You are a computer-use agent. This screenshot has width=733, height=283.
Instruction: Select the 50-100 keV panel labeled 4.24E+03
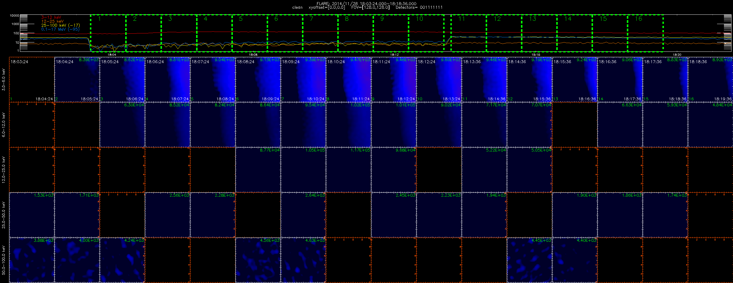tap(122, 260)
